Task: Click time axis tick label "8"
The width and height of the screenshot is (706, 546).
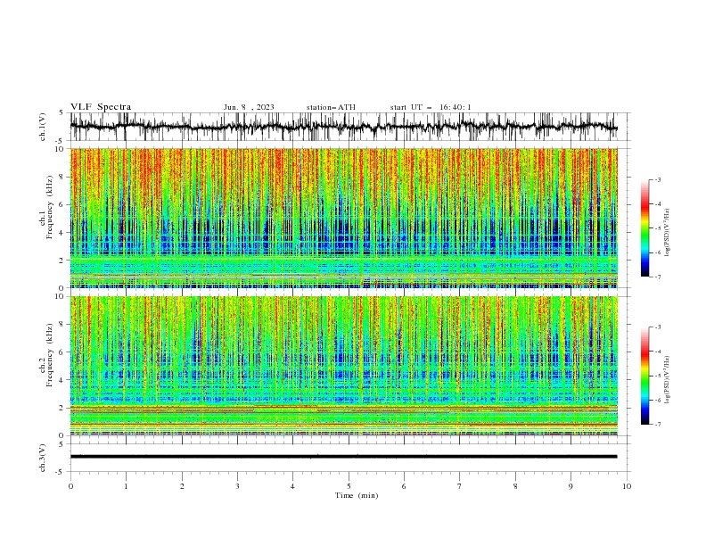Action: (515, 486)
